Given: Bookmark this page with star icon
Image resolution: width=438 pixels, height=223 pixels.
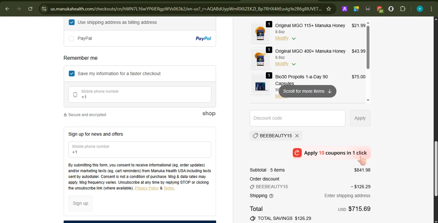Looking at the screenshot, I should click(x=329, y=9).
